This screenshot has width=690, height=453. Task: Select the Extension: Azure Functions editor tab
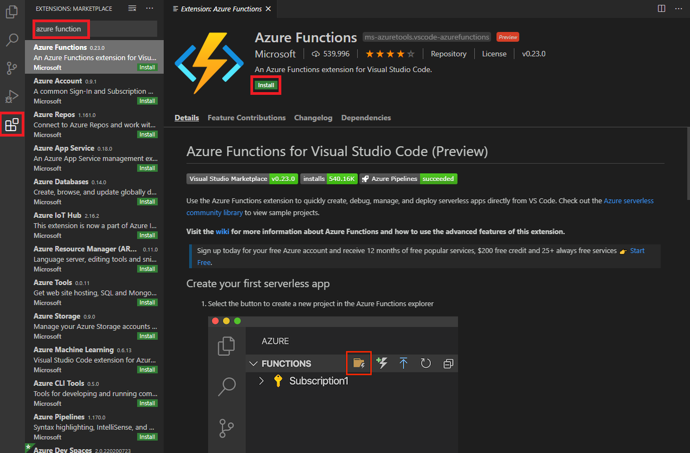(x=221, y=9)
